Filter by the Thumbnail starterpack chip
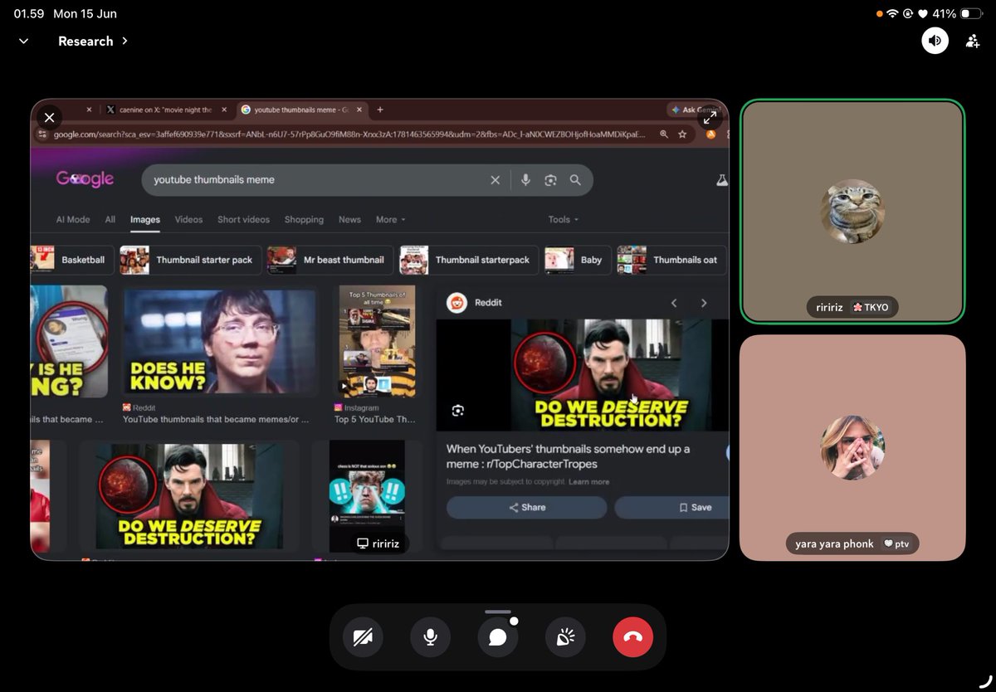 point(469,260)
